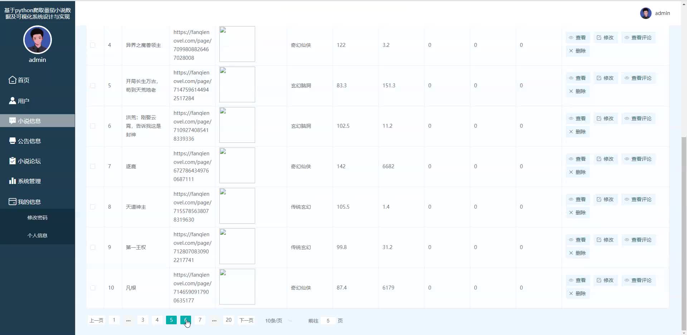
Task: Click cover thumbnail of 凡根
Action: (237, 287)
